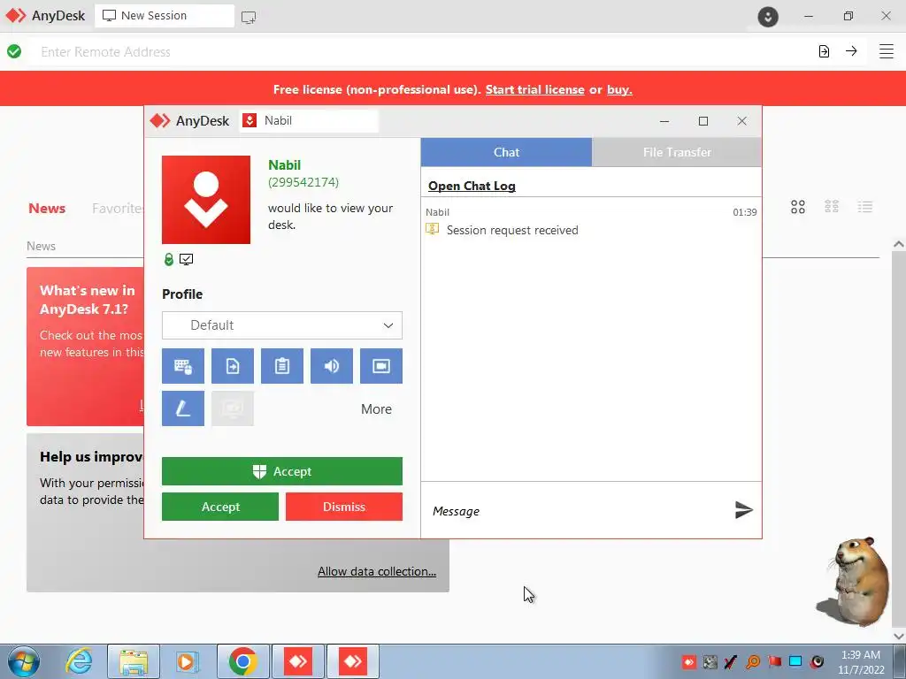Open Windows Explorer folder in taskbar
Screen dimensions: 906x679
(x=134, y=661)
